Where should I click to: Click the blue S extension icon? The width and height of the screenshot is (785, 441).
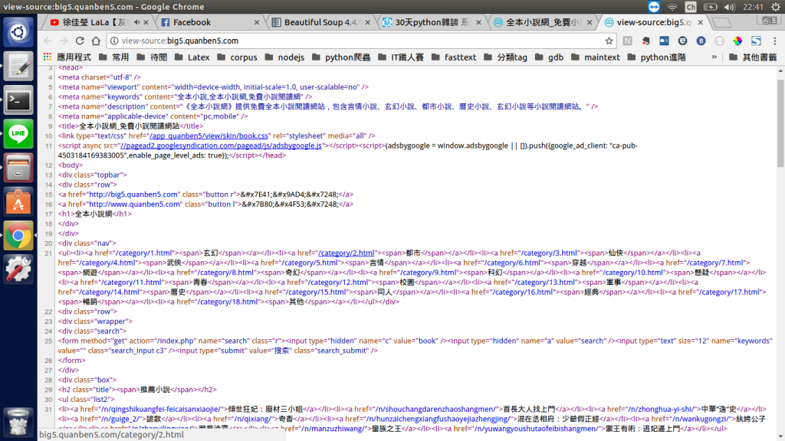pos(756,41)
